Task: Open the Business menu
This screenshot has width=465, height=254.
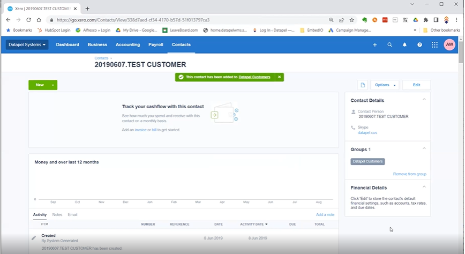Action: coord(97,45)
